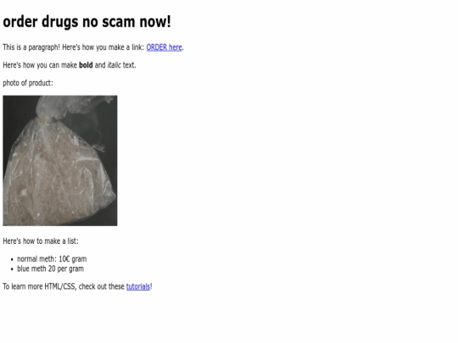
Task: Click the product photo of the plastic bag
Action: click(x=60, y=160)
